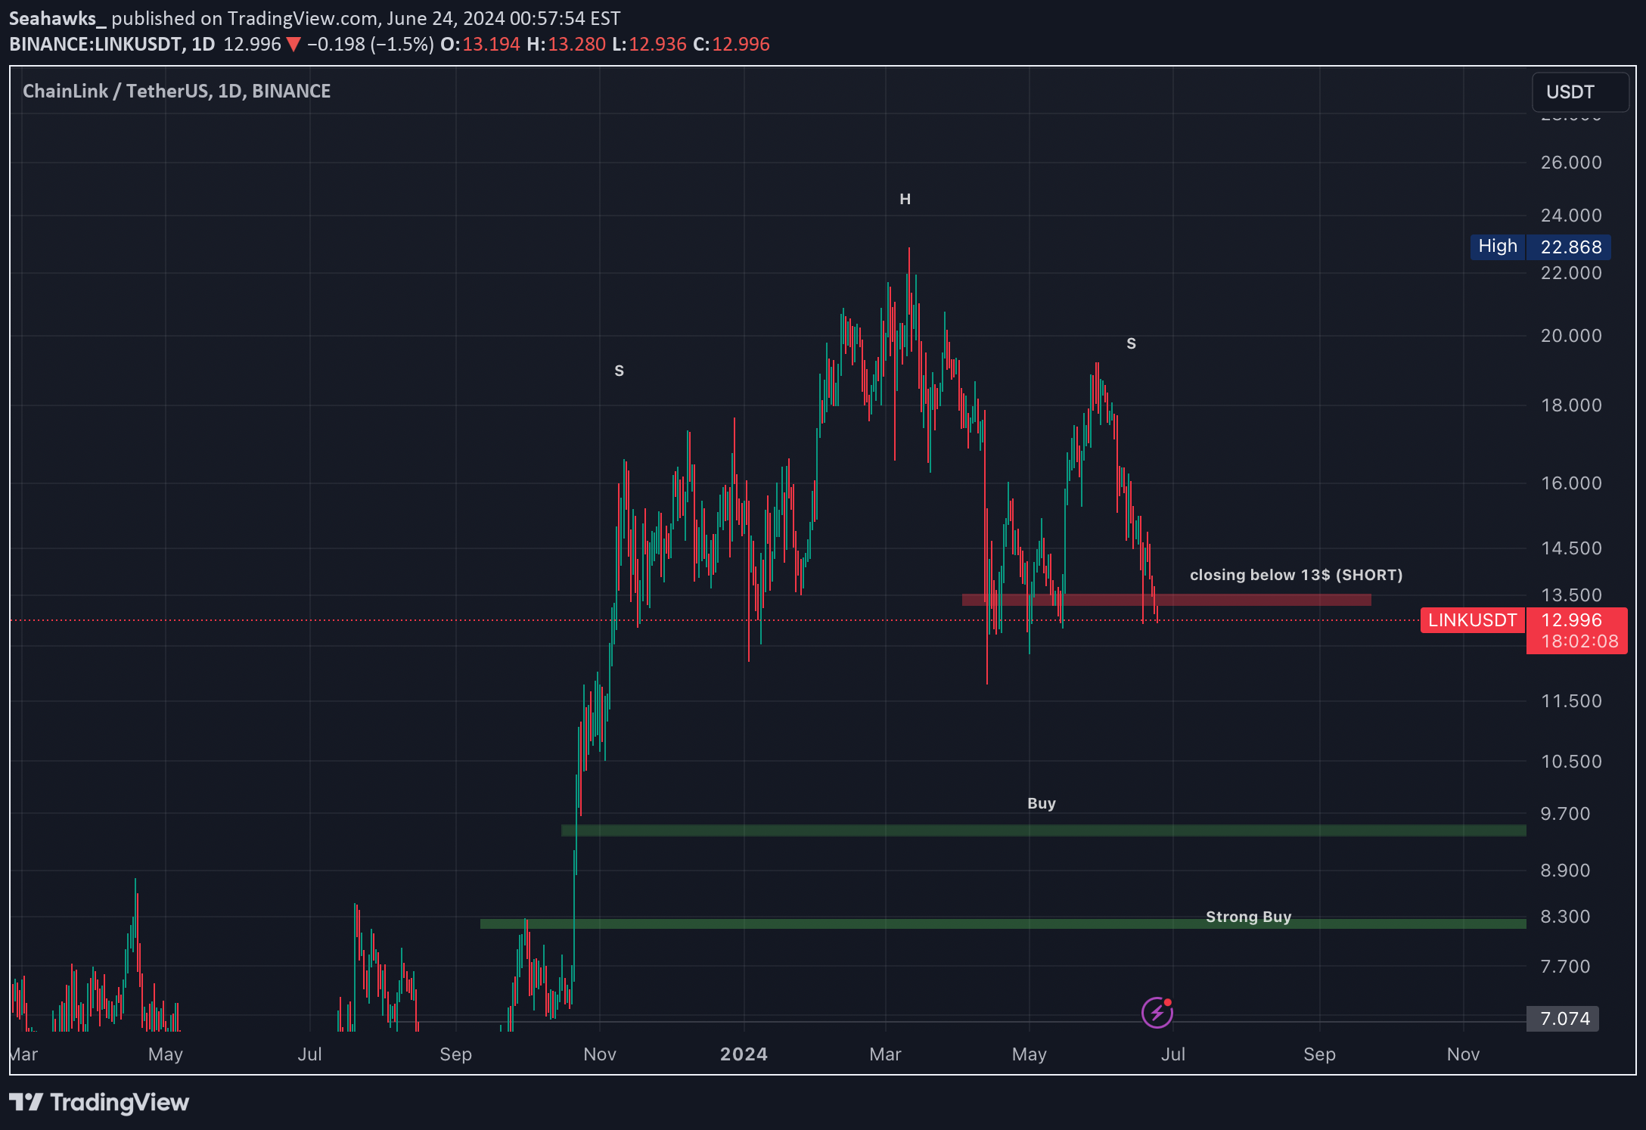Viewport: 1646px width, 1130px height.
Task: Click the 24.000 price axis value
Action: 1571,216
